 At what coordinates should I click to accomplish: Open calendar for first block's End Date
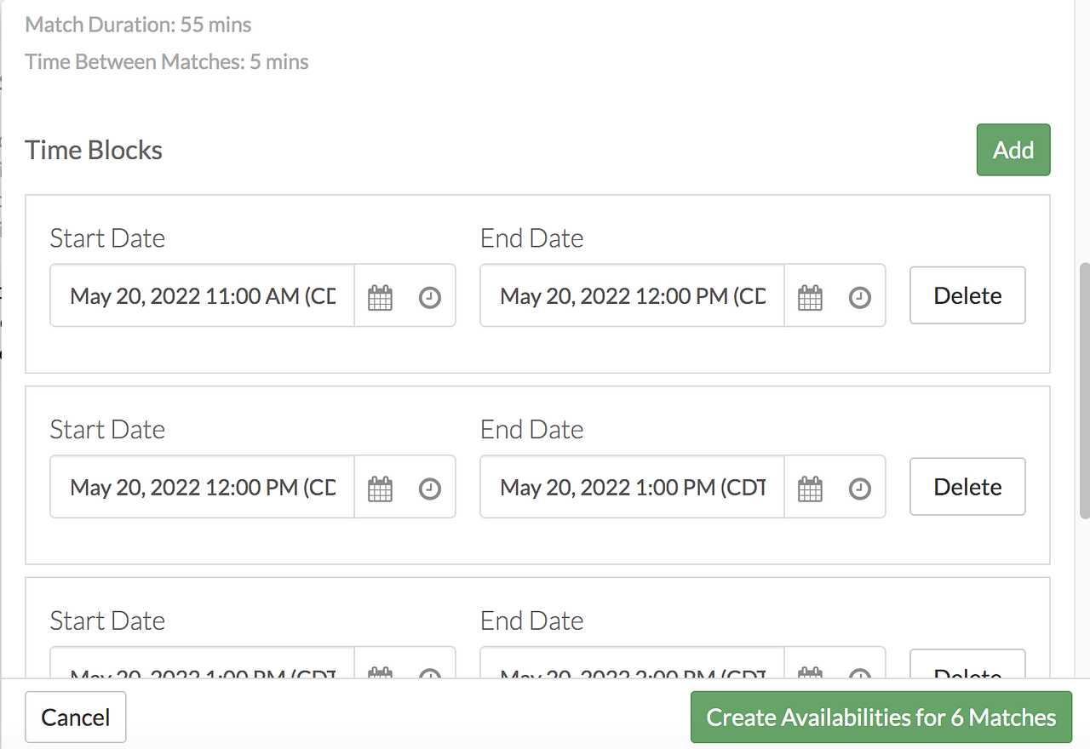[810, 297]
